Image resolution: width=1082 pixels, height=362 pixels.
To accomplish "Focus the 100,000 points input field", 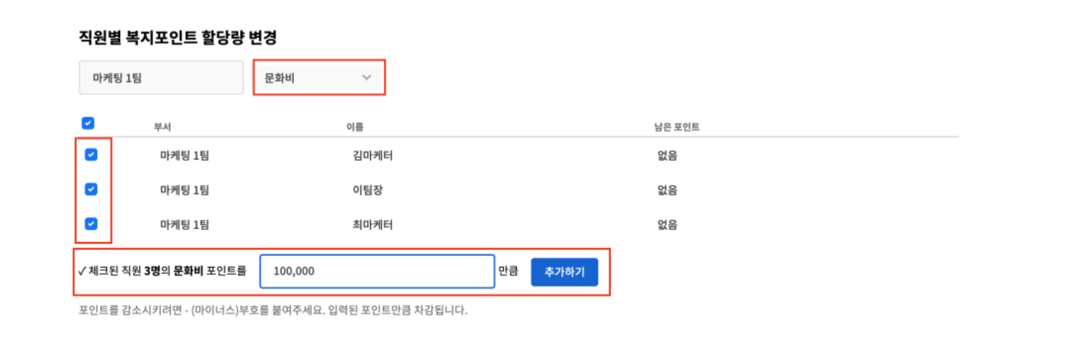I will click(377, 271).
